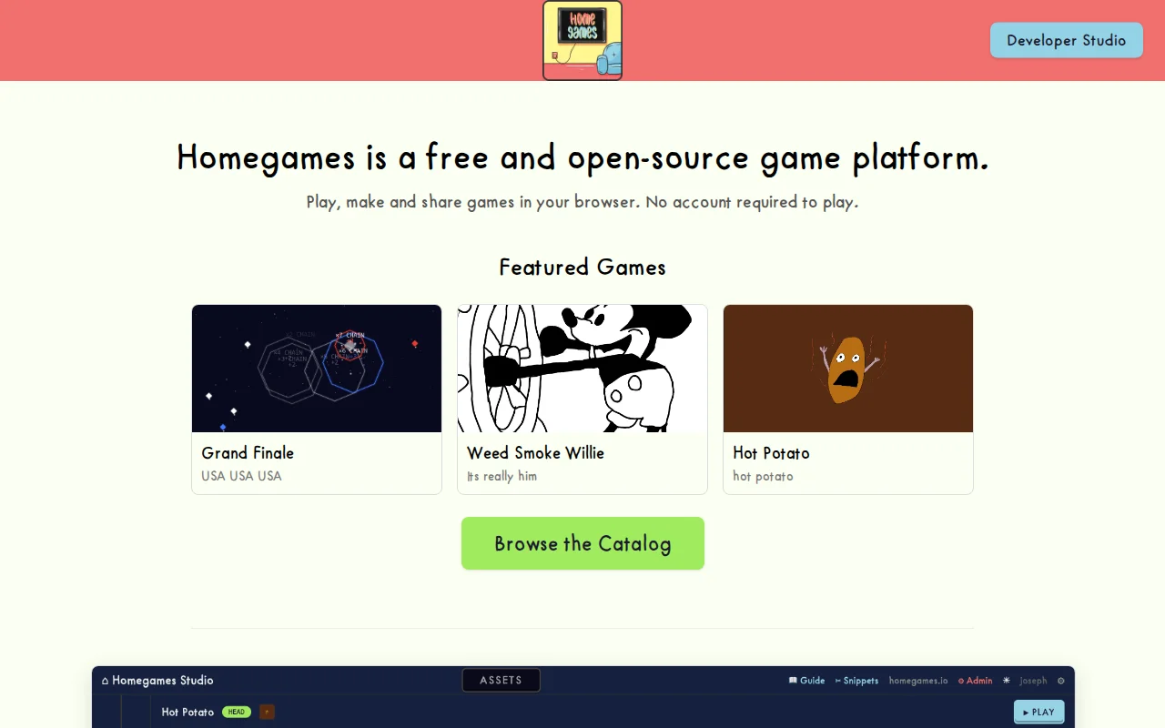Click 'hot potato' description under card
The width and height of the screenshot is (1165, 728).
[x=763, y=476]
